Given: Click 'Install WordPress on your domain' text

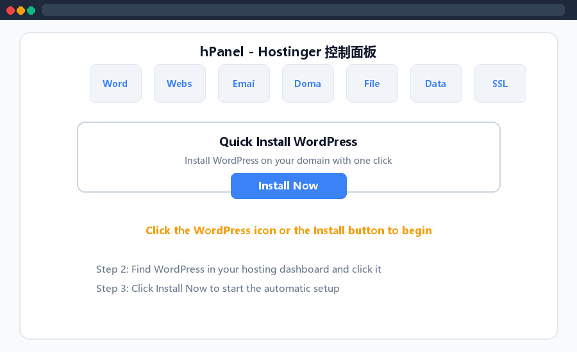Looking at the screenshot, I should pos(288,161).
